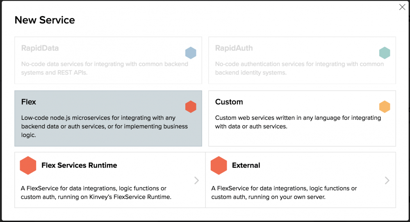Image resolution: width=410 pixels, height=222 pixels.
Task: Click the Flex Services Runtime hexagon icon
Action: (28, 165)
